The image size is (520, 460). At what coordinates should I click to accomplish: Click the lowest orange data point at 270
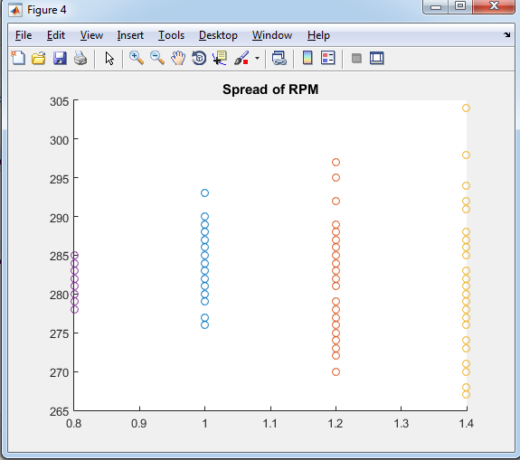(x=336, y=371)
